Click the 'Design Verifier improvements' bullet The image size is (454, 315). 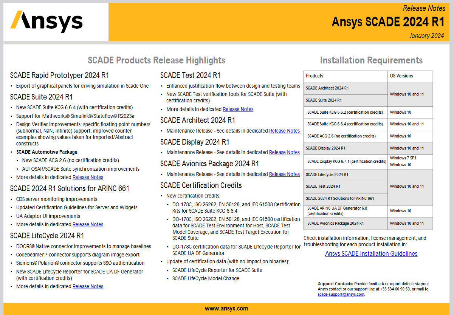[83, 134]
